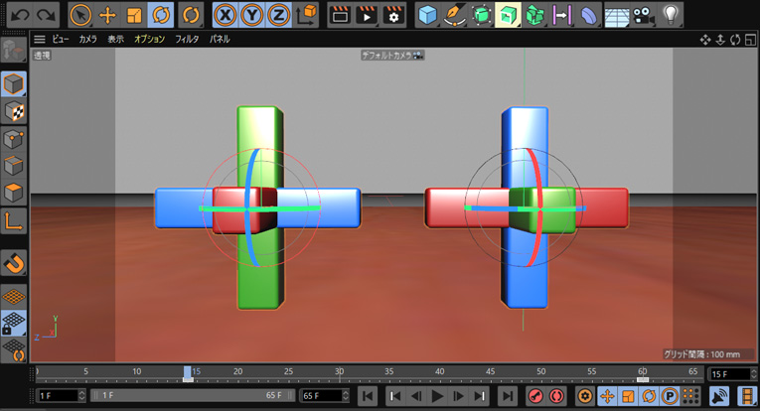Screen dimensions: 760x411
Task: Add a Camera object from the toolbar
Action: point(644,15)
